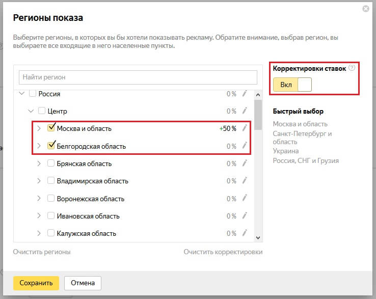Click pencil icon for Москва и область
Screen dimensions: 376x299
(x=245, y=128)
